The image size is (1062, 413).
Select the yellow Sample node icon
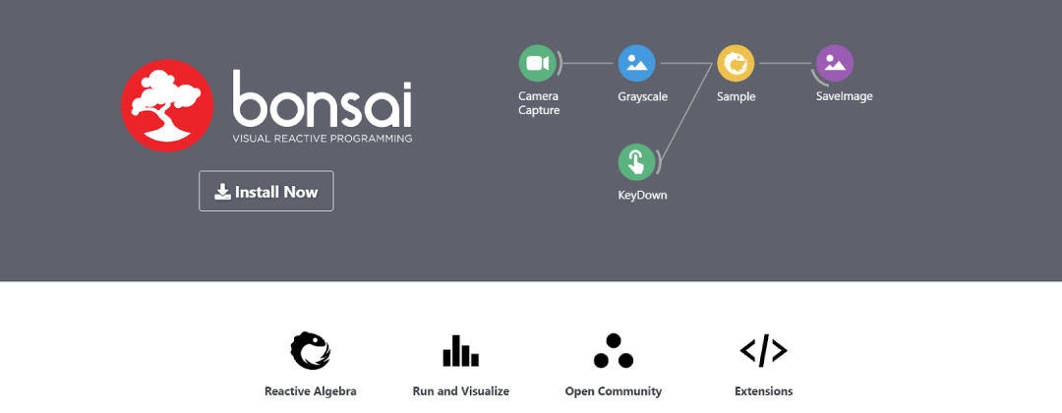(736, 63)
